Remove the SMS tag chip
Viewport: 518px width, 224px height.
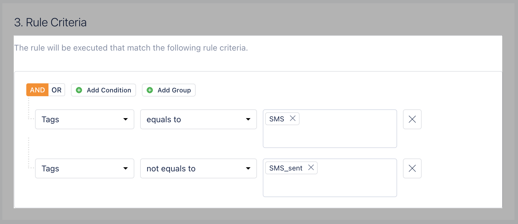[x=293, y=118]
